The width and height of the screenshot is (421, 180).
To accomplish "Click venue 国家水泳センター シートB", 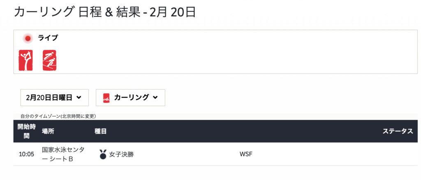I will [63, 154].
